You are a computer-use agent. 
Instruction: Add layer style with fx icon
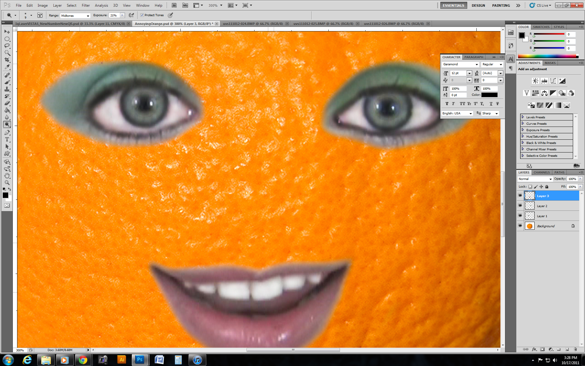[534, 349]
